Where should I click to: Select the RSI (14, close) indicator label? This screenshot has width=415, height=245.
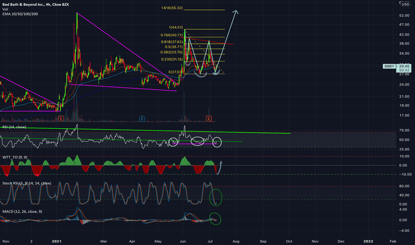(x=14, y=127)
